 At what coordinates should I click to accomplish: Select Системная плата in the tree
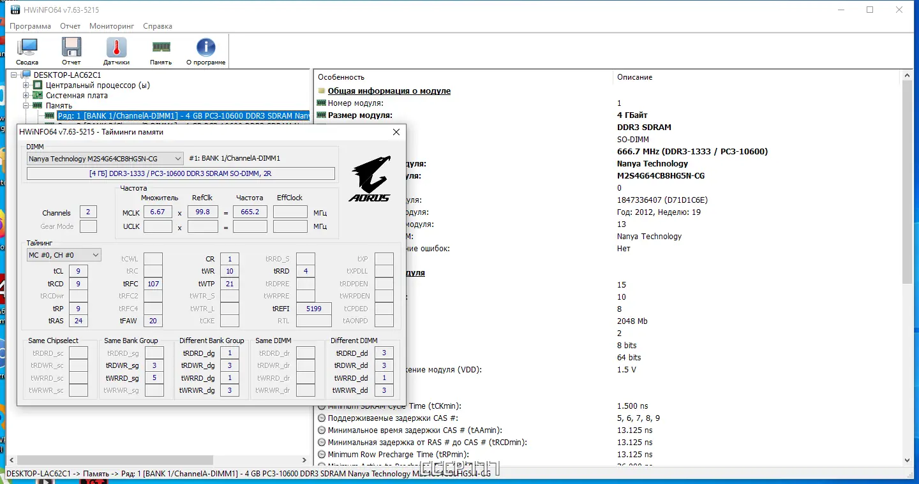[x=77, y=96]
